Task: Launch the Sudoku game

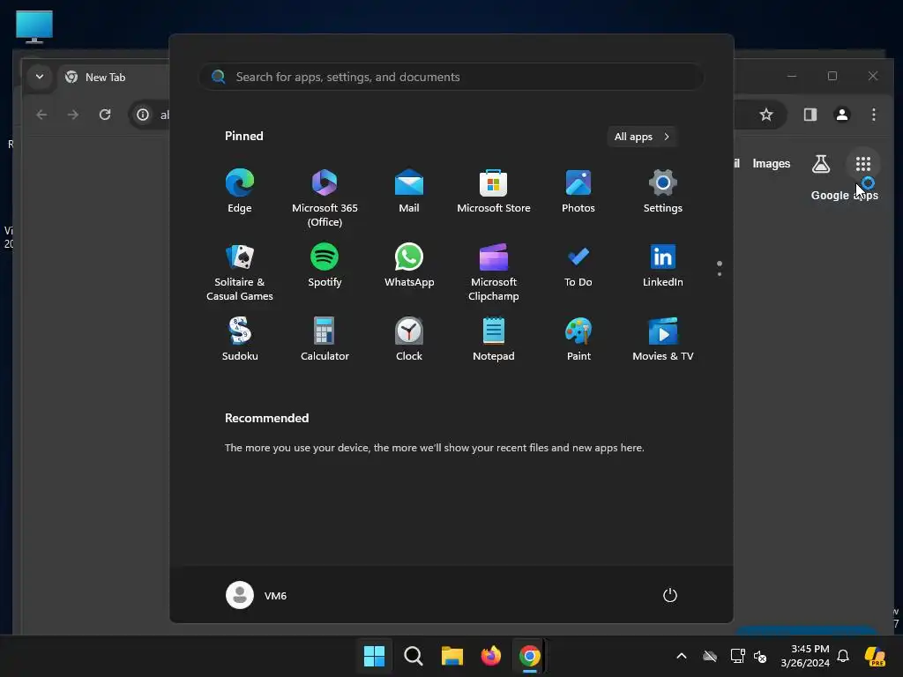Action: click(x=240, y=339)
